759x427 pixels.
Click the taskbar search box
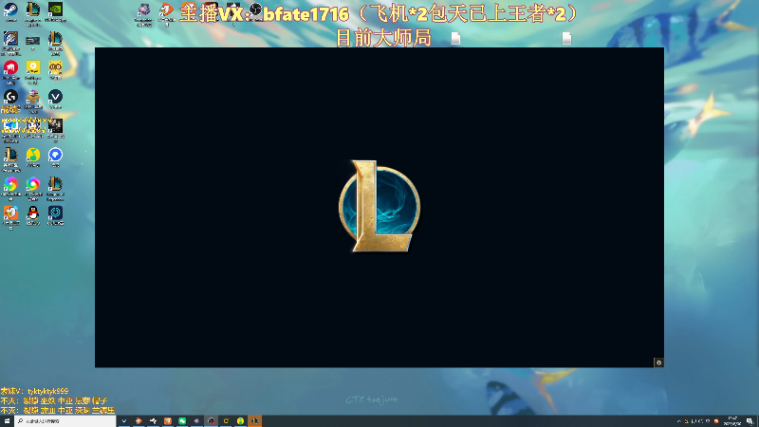coord(65,421)
